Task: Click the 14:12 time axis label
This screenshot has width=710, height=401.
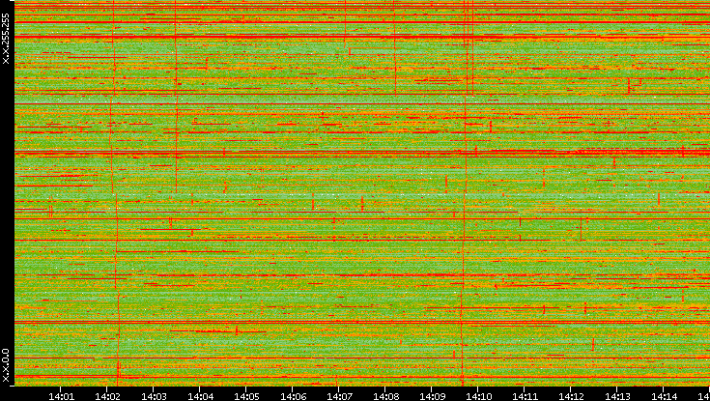Action: pyautogui.click(x=571, y=396)
